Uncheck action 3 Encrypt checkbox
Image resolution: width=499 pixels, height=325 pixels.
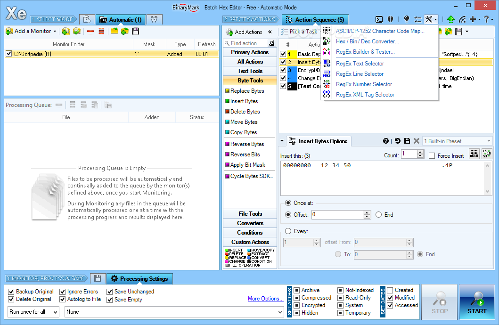[x=283, y=70]
